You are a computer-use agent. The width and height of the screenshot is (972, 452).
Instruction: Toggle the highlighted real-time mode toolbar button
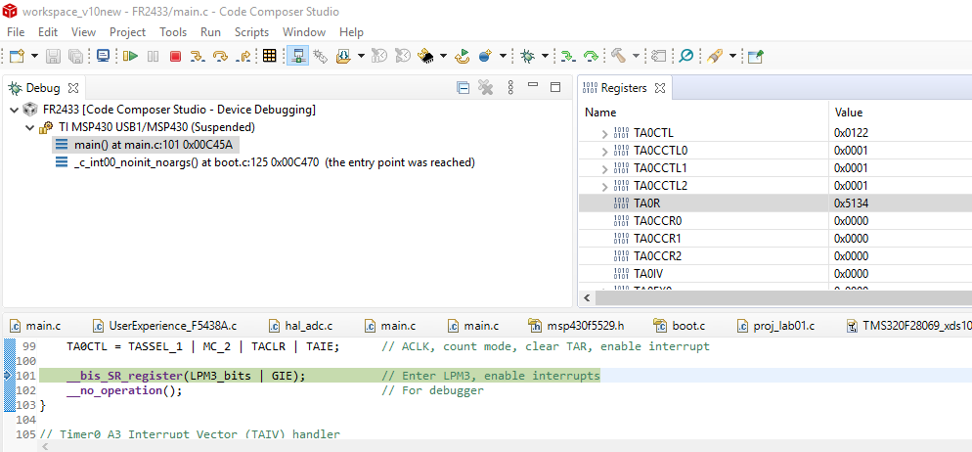[298, 57]
